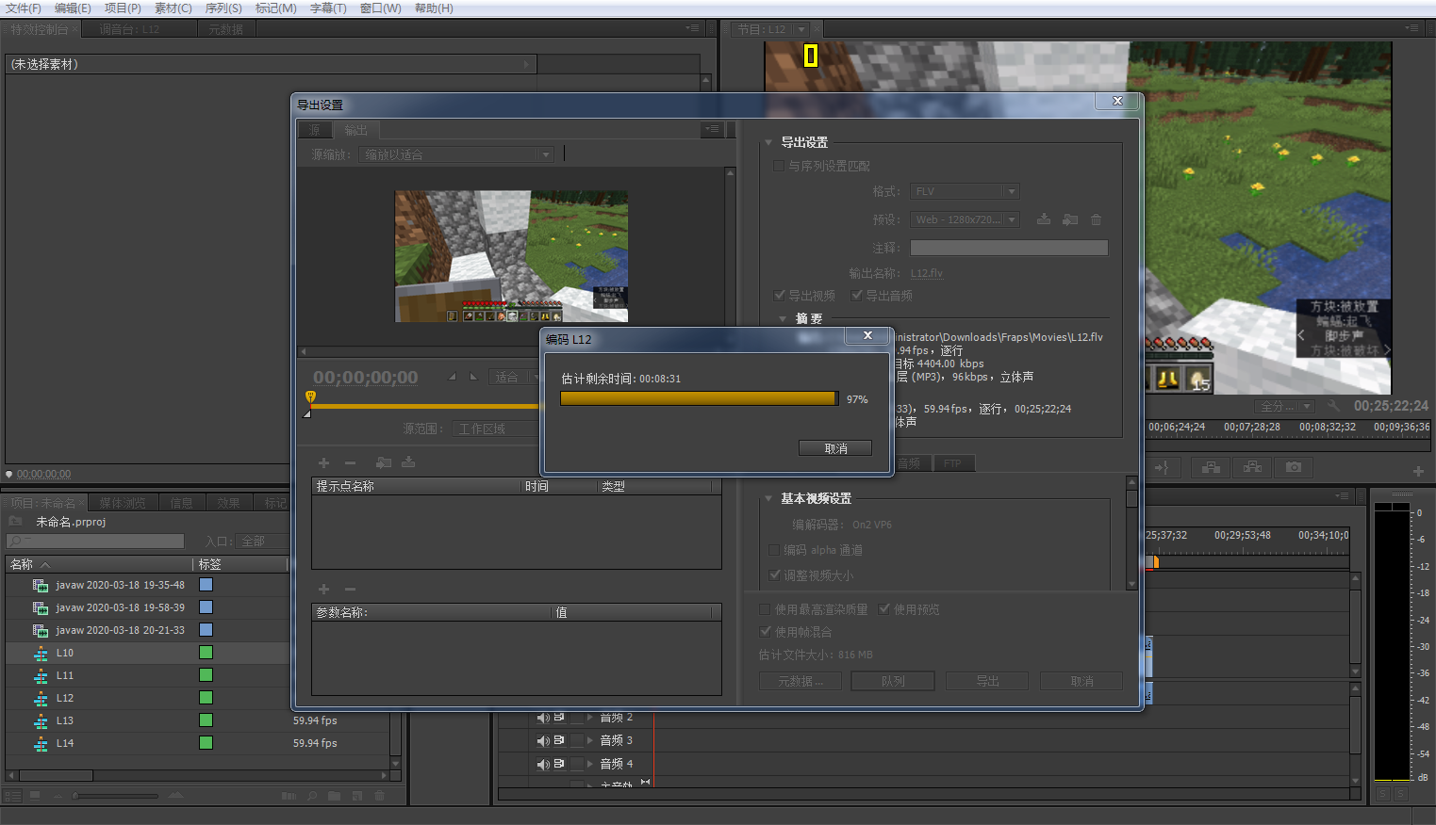Collapse Basic Video Settings section triangle

point(768,498)
